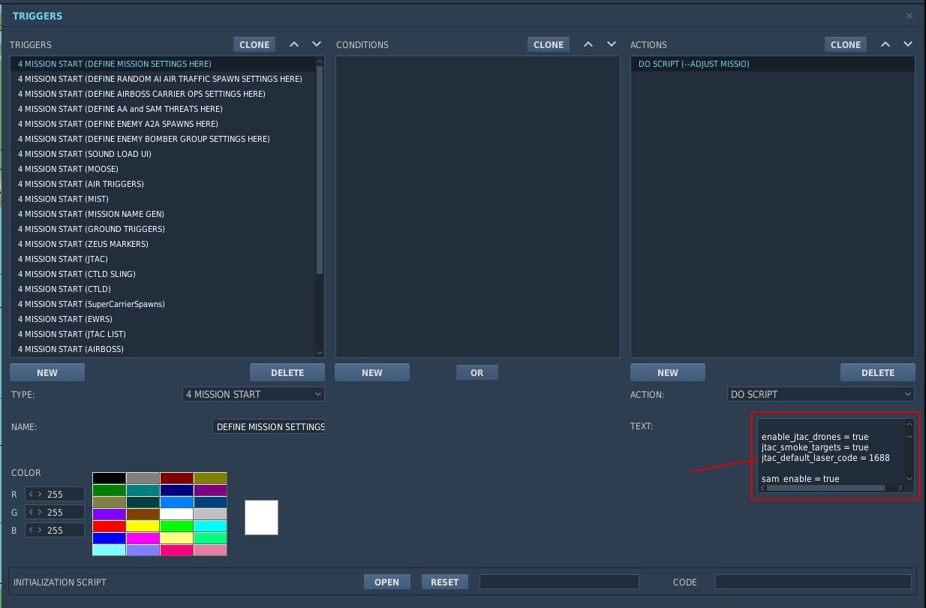Open an initialization script file
926x608 pixels.
click(387, 582)
